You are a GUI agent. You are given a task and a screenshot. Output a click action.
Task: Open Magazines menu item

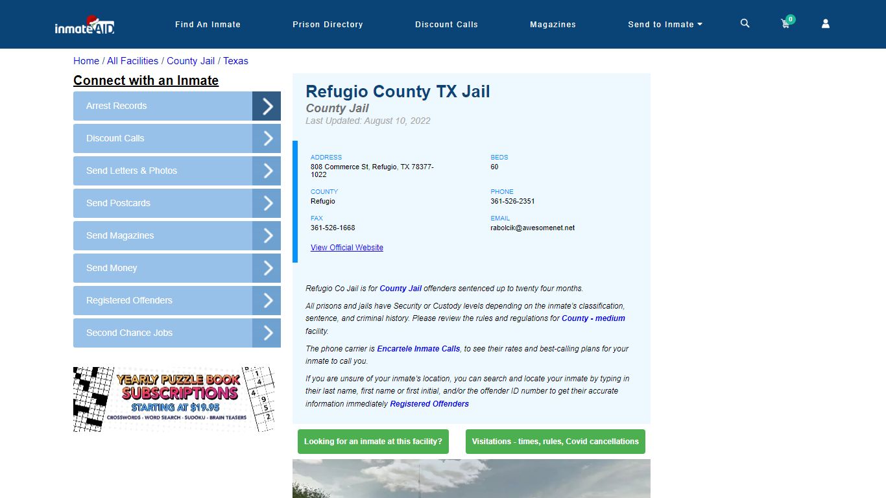[553, 25]
